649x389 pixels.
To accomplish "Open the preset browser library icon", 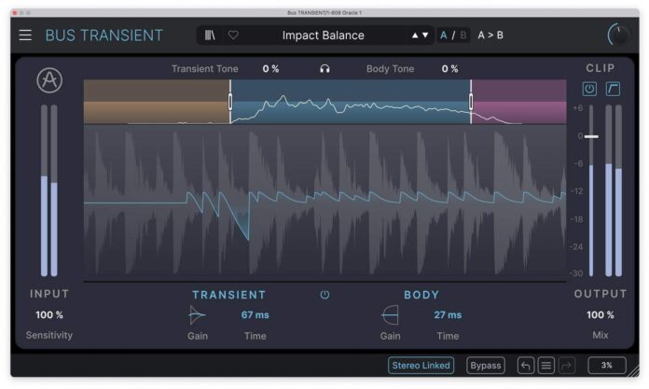I will tap(211, 35).
